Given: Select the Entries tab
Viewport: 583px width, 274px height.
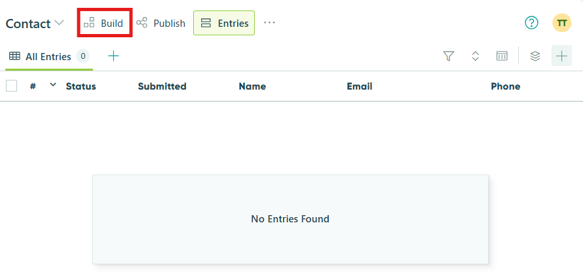Looking at the screenshot, I should point(224,23).
